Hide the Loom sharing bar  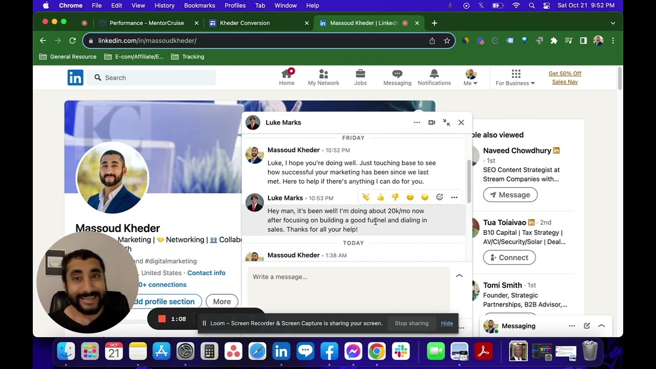pos(447,323)
